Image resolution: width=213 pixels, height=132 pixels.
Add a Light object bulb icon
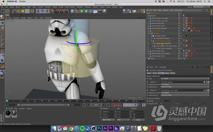(x=104, y=11)
